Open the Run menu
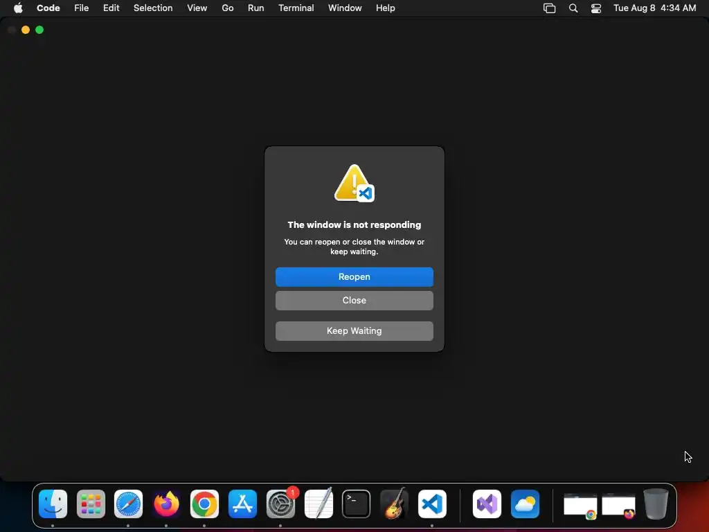The width and height of the screenshot is (709, 532). tap(256, 8)
